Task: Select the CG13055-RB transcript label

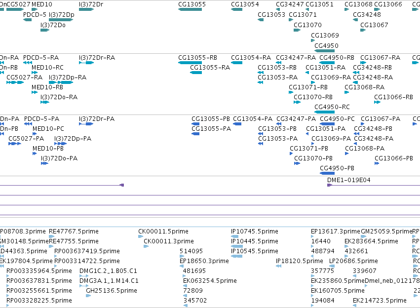Action: (197, 58)
